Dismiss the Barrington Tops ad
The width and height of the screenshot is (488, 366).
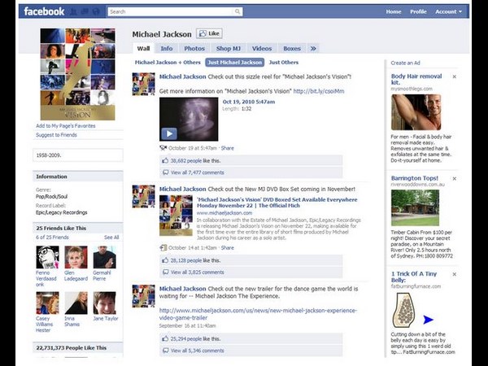pyautogui.click(x=454, y=178)
